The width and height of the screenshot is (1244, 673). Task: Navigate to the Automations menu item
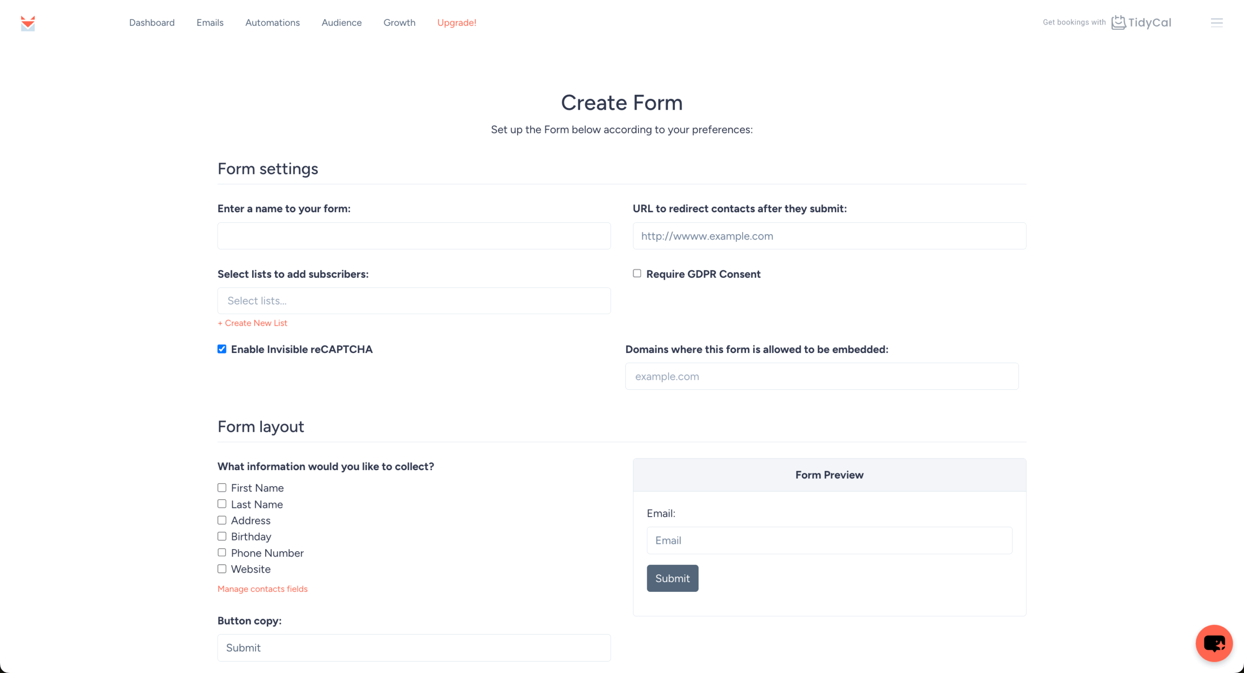pyautogui.click(x=273, y=22)
